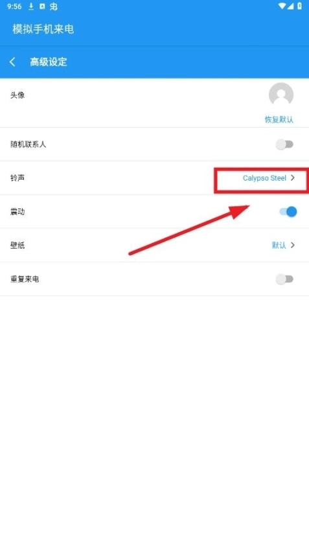Tap the 头像 avatar row label

(17, 95)
